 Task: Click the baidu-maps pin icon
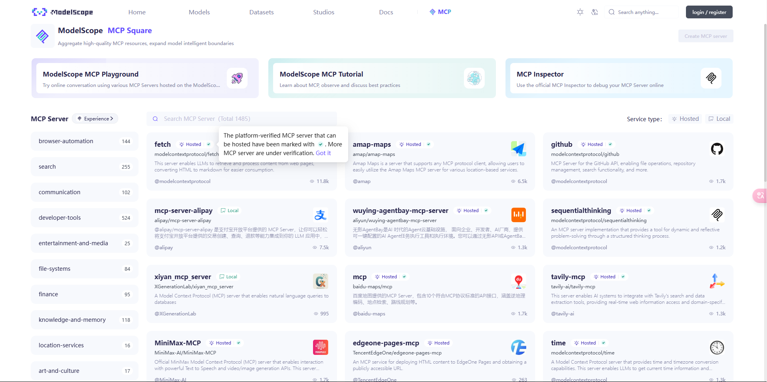click(519, 281)
